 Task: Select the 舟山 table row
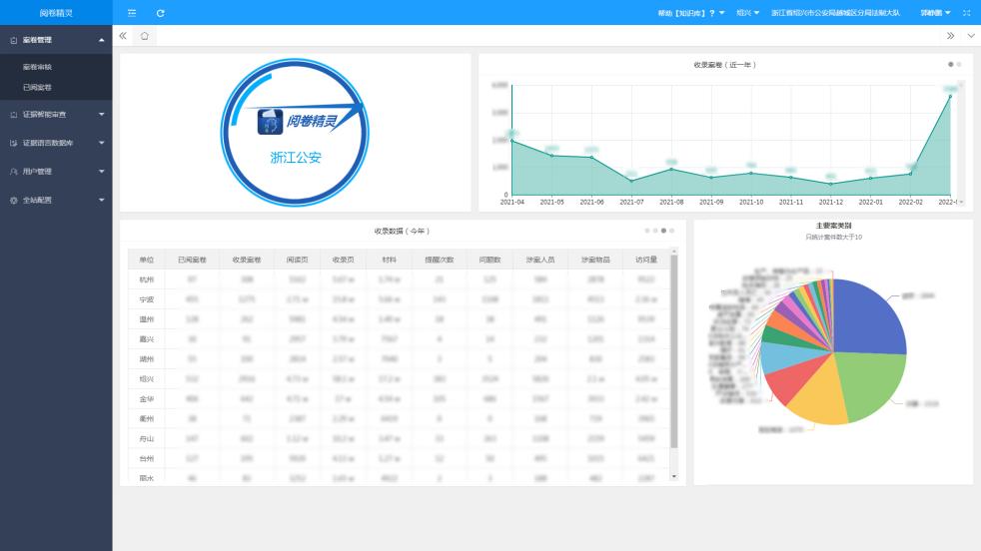click(399, 439)
